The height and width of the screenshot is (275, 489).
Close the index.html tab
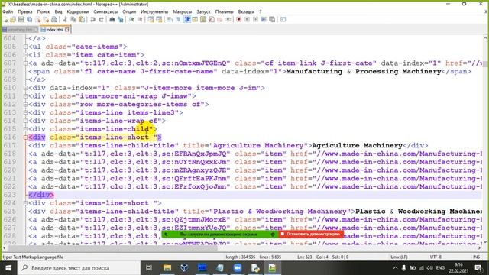tap(67, 30)
